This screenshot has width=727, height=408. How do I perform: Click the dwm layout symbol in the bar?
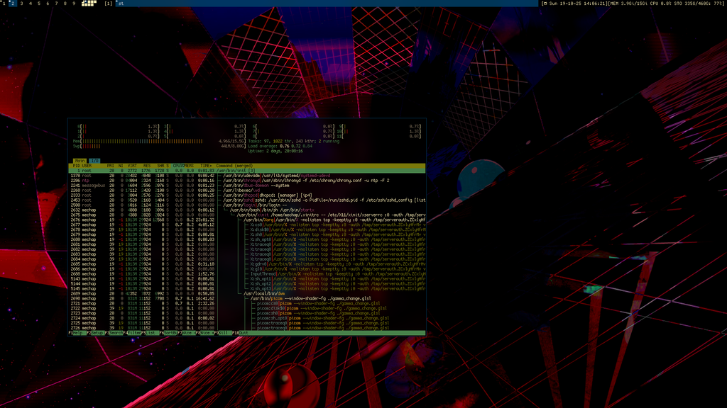[x=108, y=4]
